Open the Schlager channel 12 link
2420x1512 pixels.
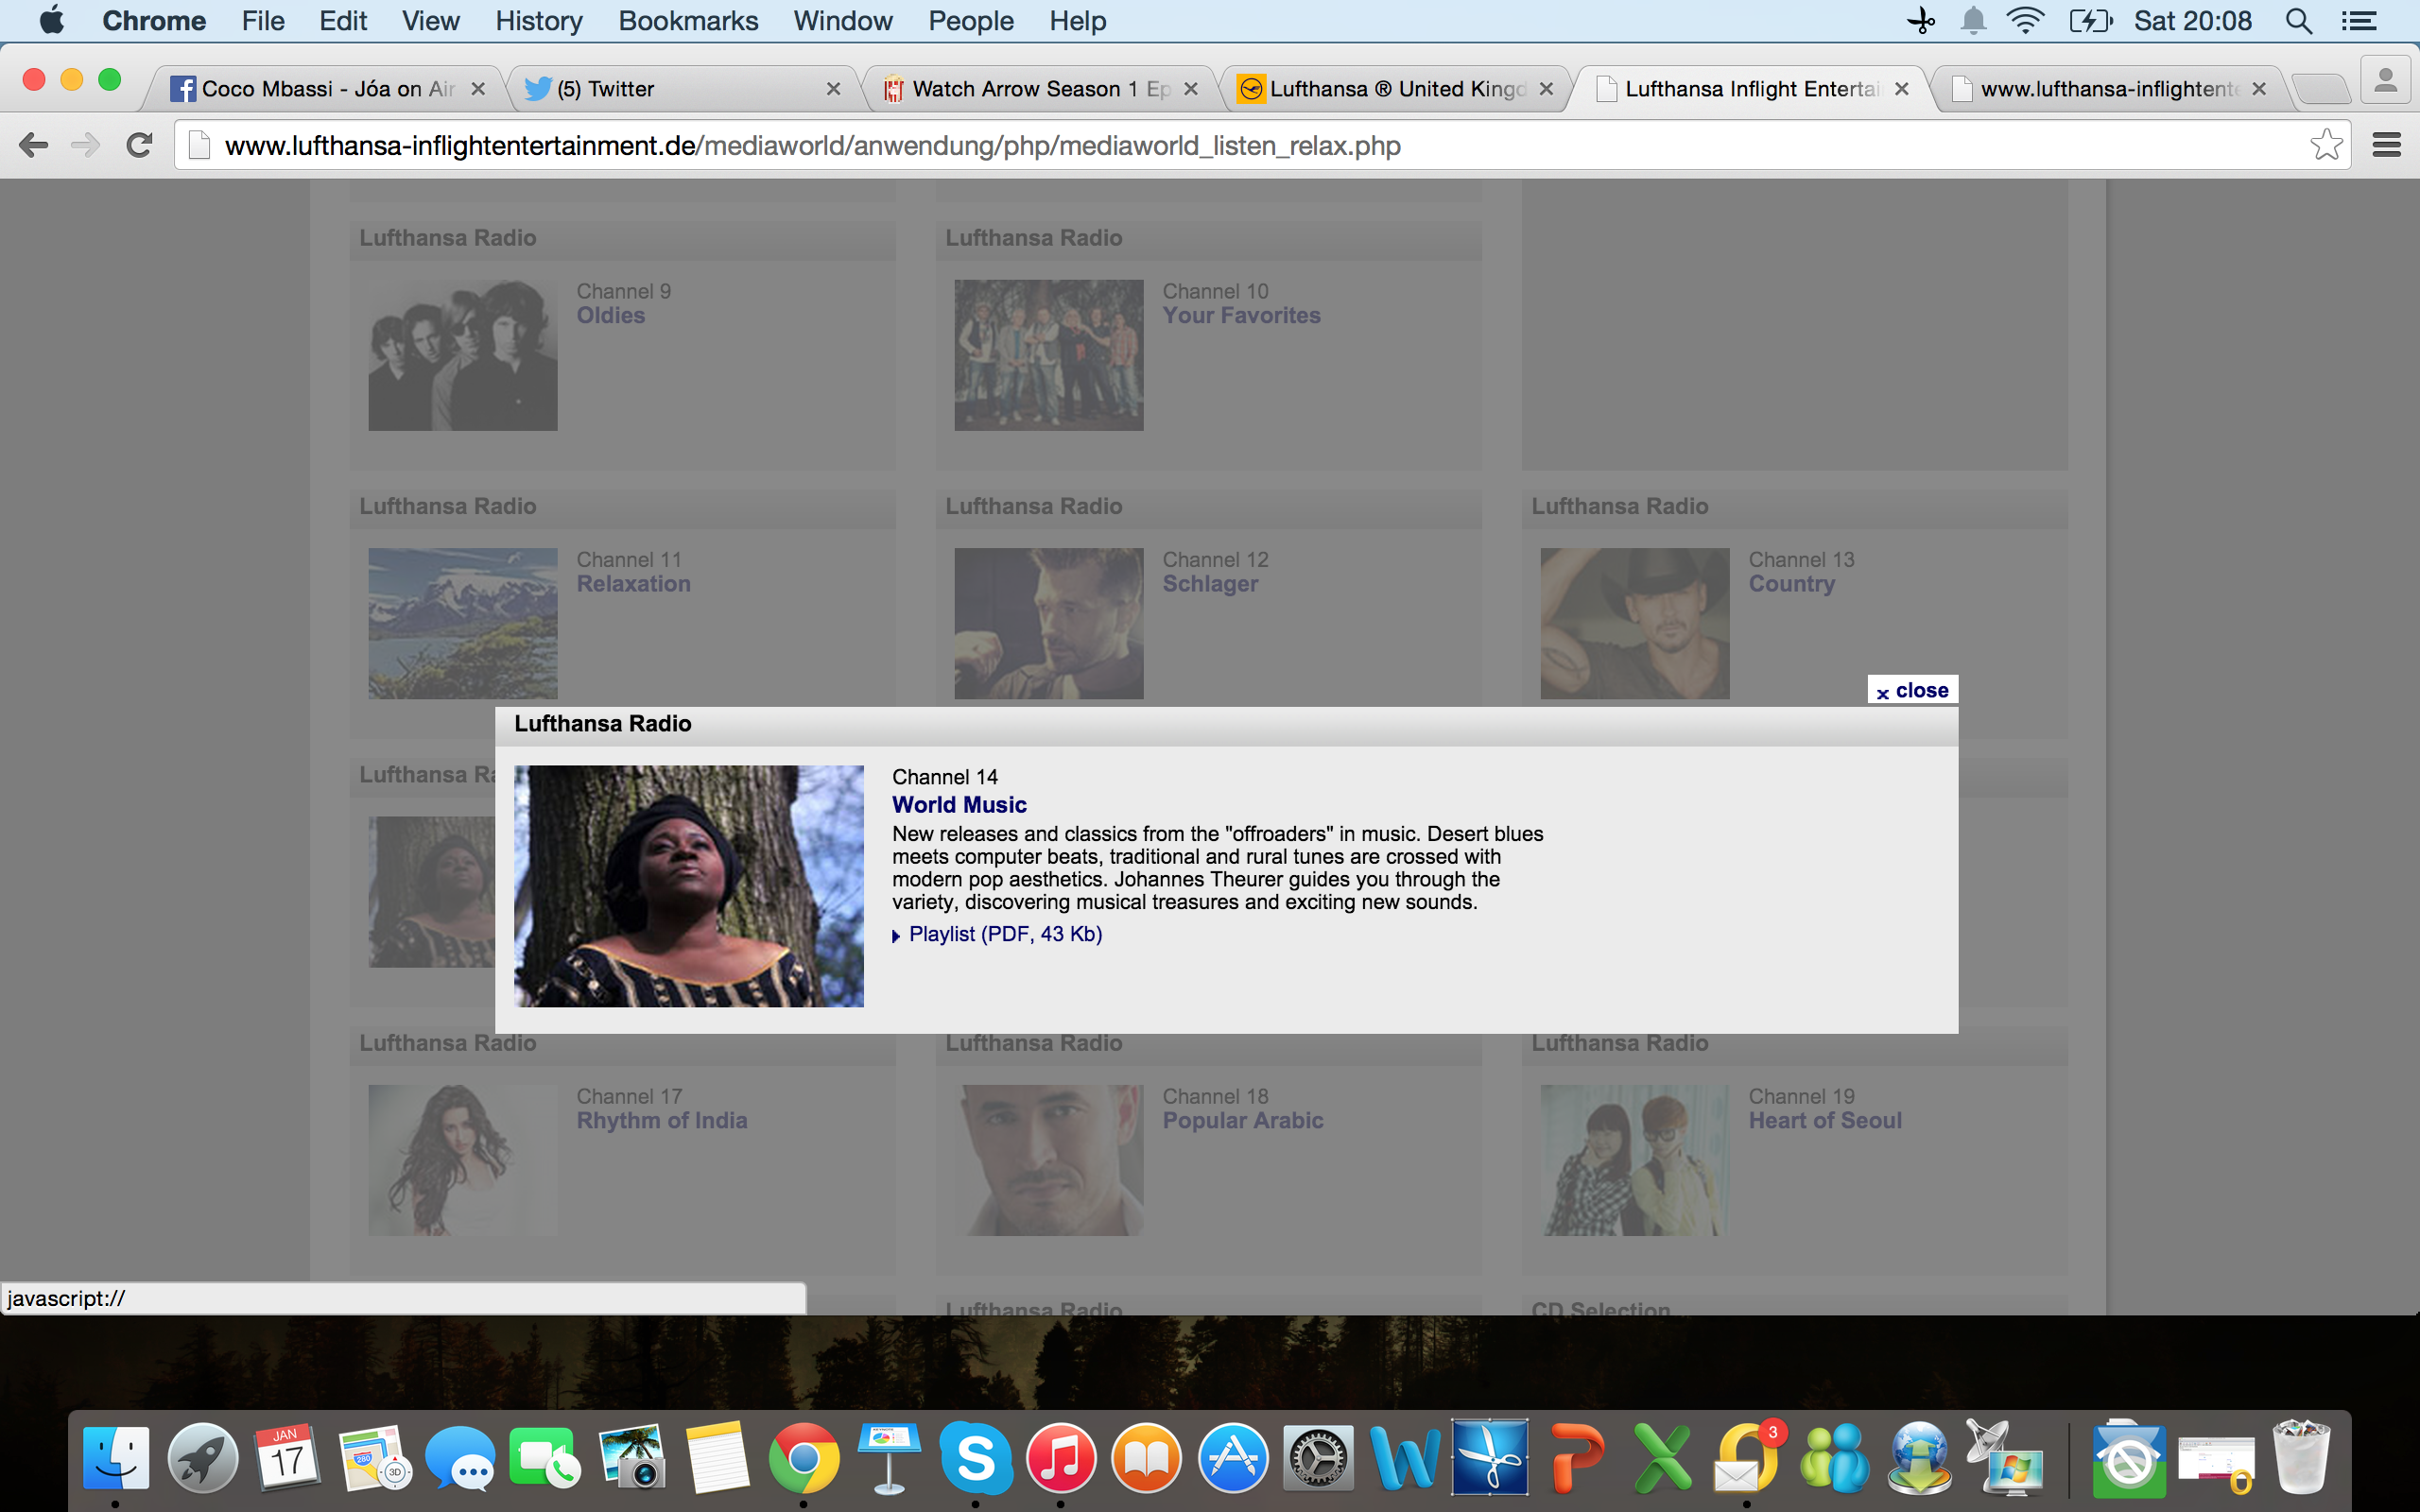(x=1210, y=584)
